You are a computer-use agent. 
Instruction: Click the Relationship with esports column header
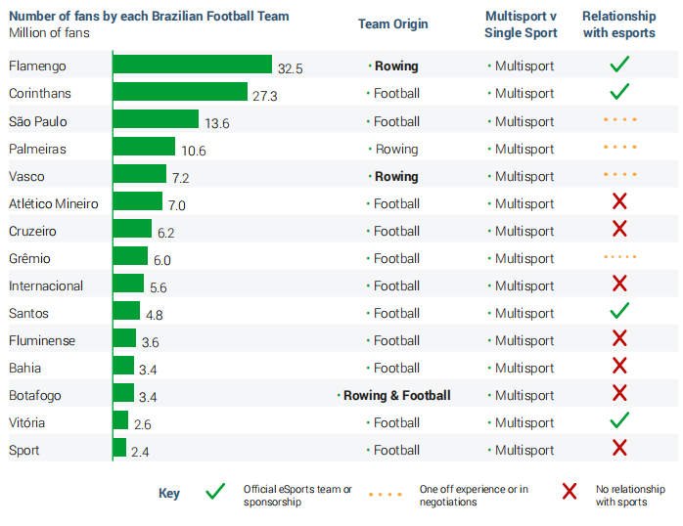(618, 24)
